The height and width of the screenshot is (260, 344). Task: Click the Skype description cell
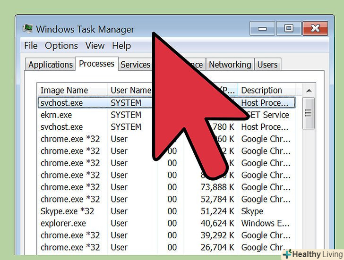[x=252, y=211]
